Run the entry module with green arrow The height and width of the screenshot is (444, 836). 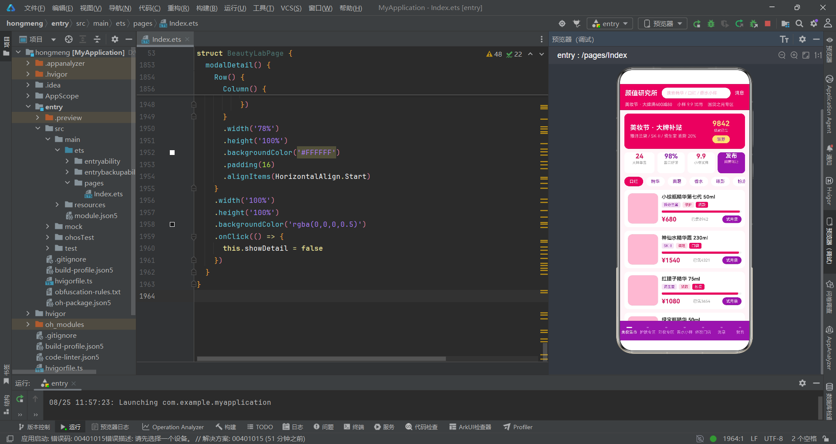pos(697,24)
